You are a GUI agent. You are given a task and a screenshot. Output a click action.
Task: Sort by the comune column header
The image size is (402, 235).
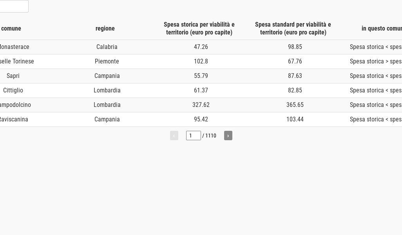pos(11,29)
